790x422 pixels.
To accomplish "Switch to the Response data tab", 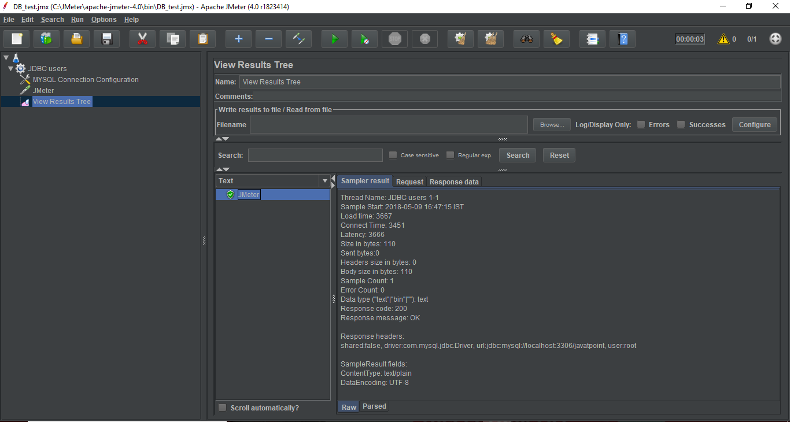I will point(454,182).
